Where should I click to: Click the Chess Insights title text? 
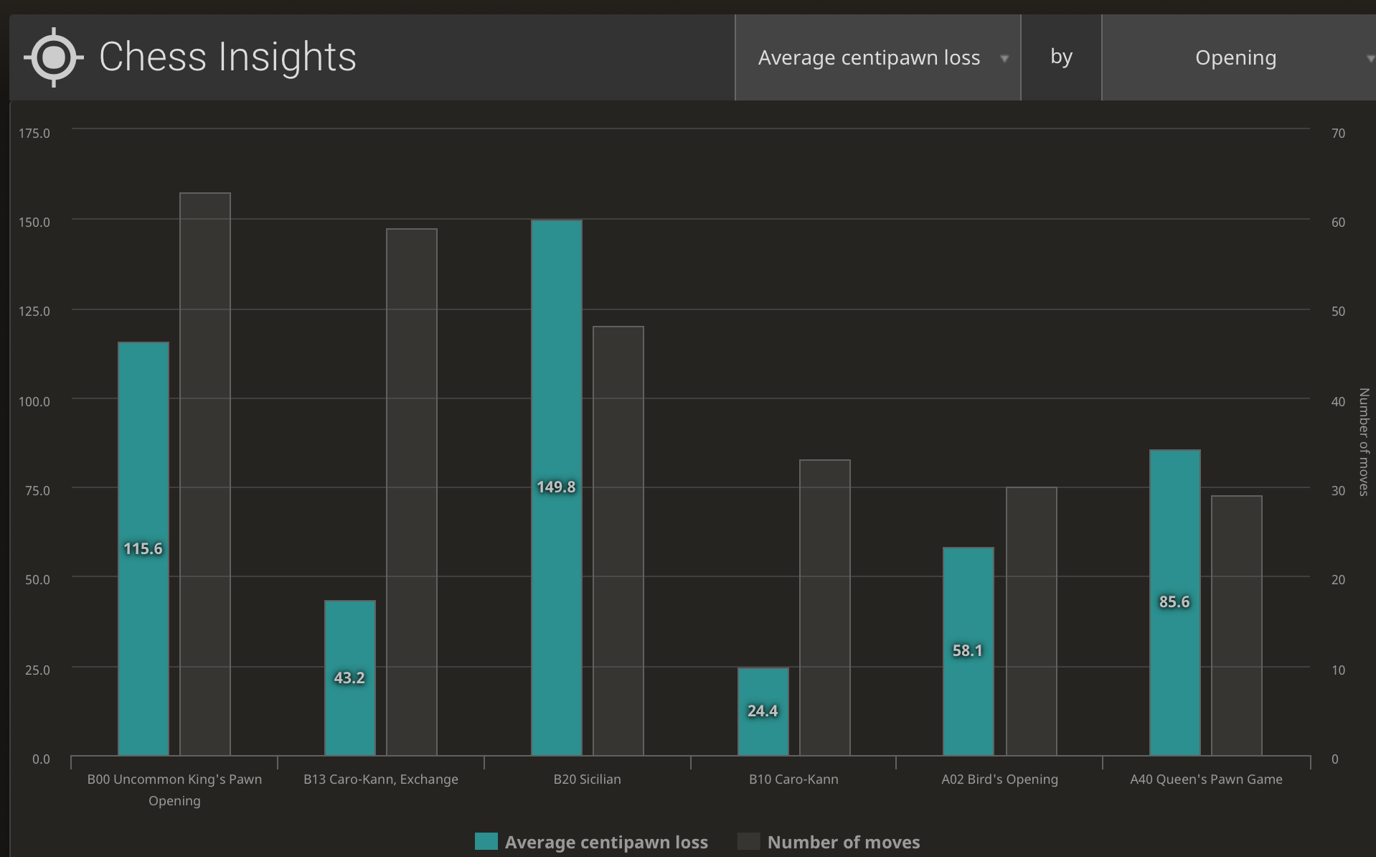pos(227,57)
